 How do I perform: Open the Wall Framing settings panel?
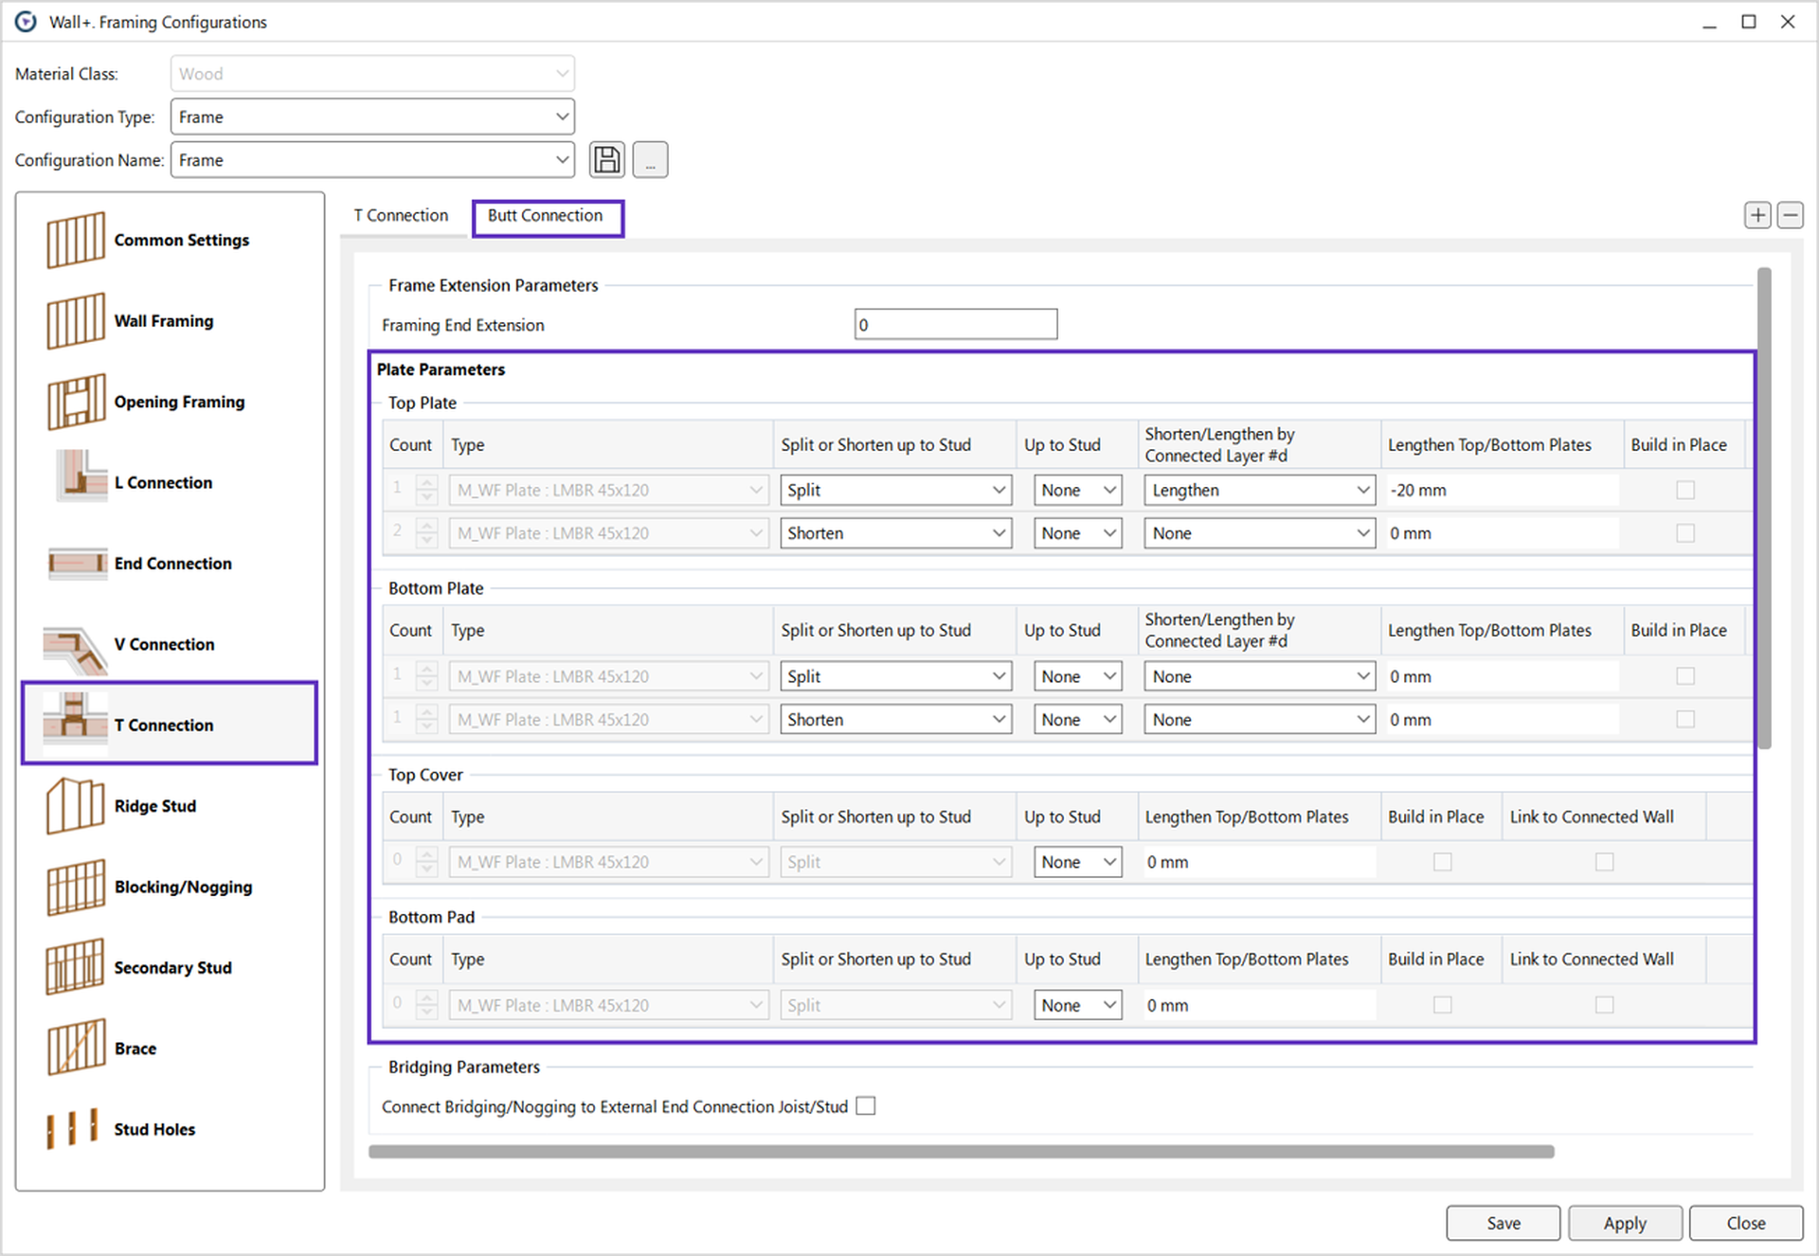point(163,320)
